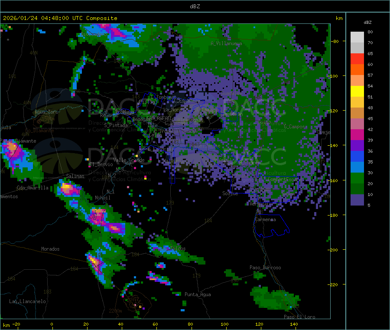Click the 60 dBZ red color swatch
The image size is (390, 330).
357,59
